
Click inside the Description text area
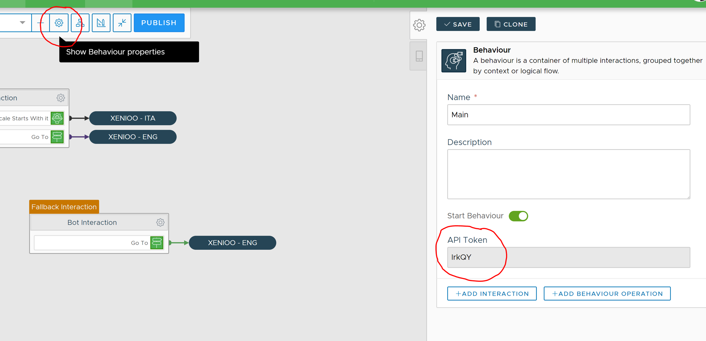tap(568, 174)
